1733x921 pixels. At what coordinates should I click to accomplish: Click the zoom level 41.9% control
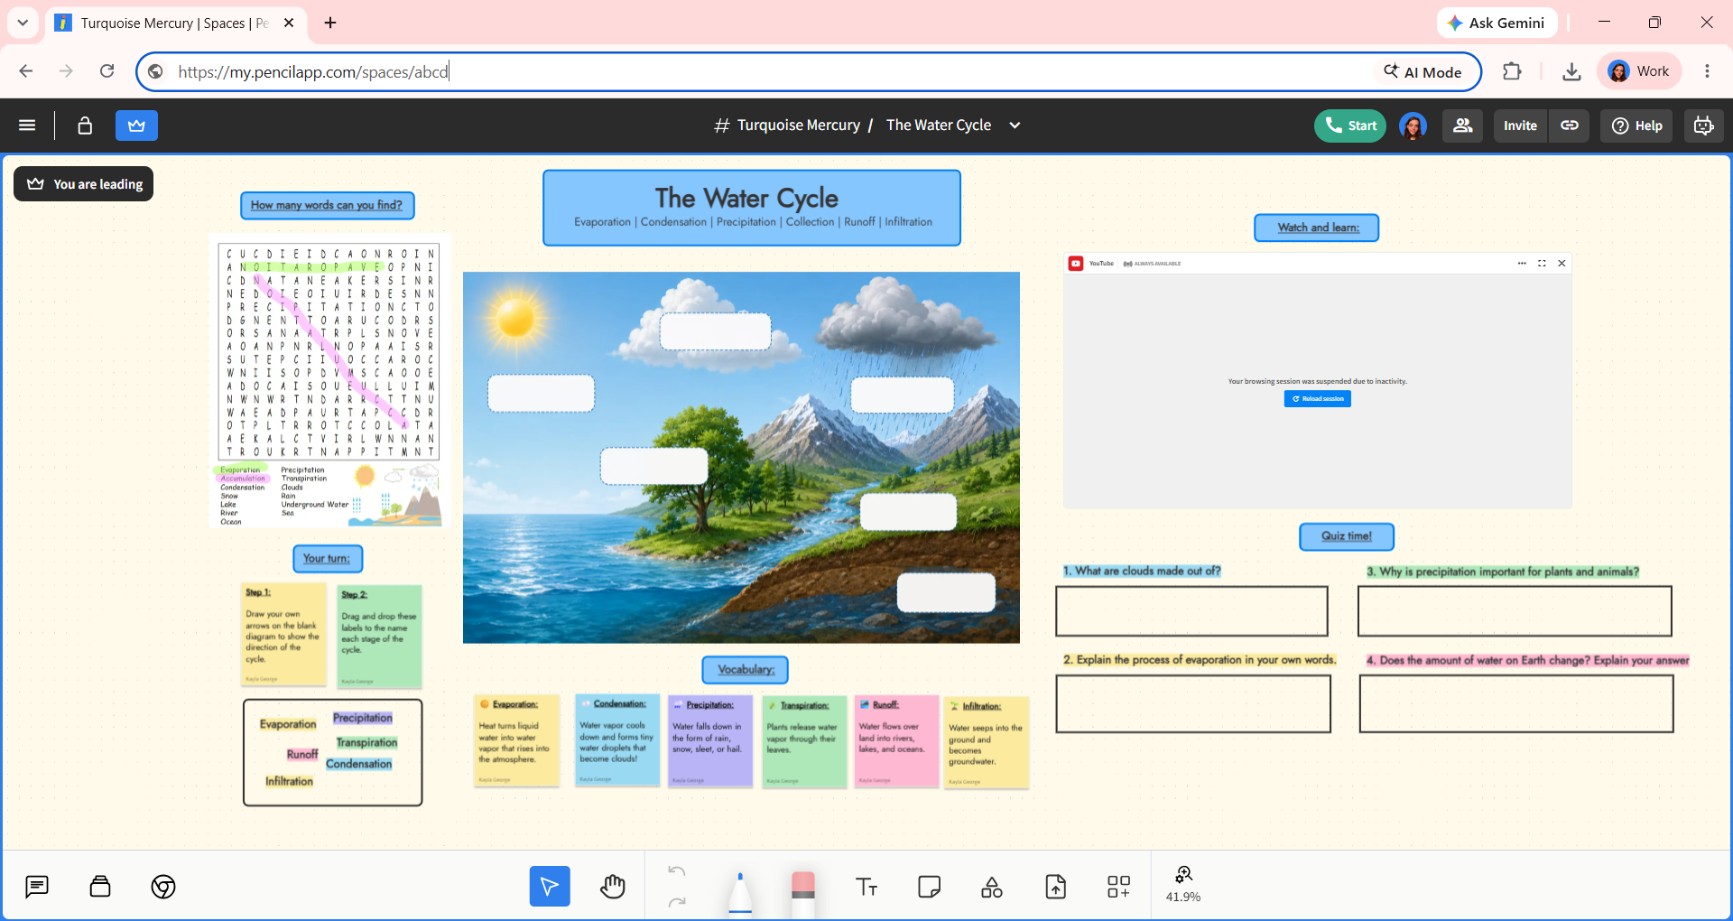[1183, 885]
